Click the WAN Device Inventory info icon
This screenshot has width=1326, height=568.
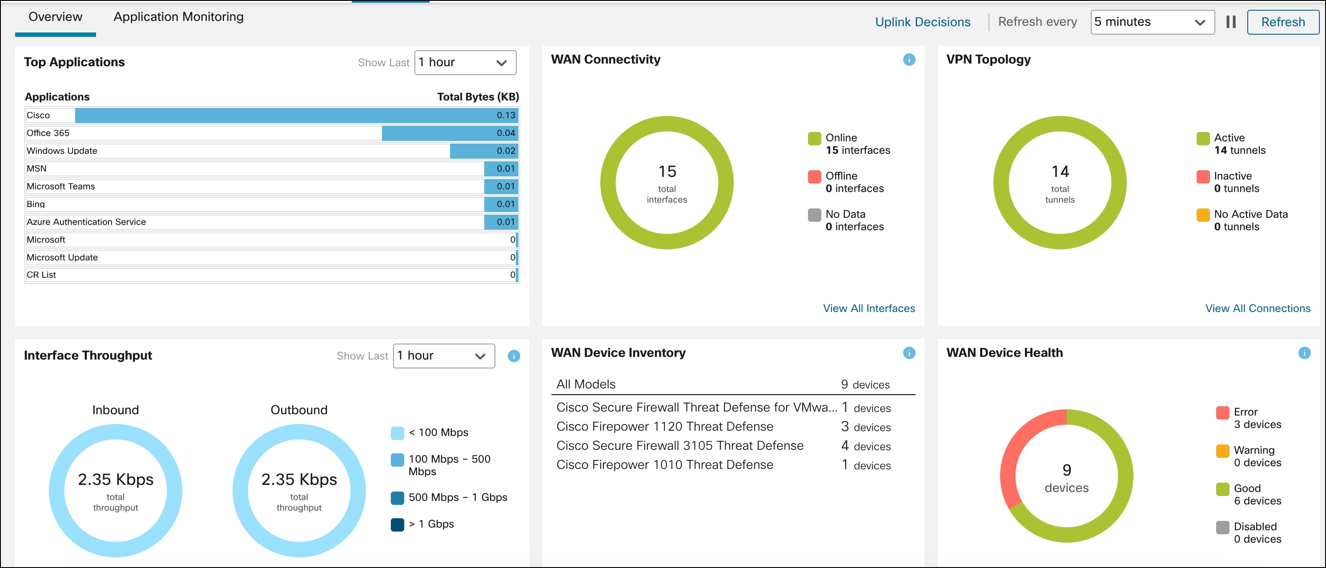tap(909, 352)
